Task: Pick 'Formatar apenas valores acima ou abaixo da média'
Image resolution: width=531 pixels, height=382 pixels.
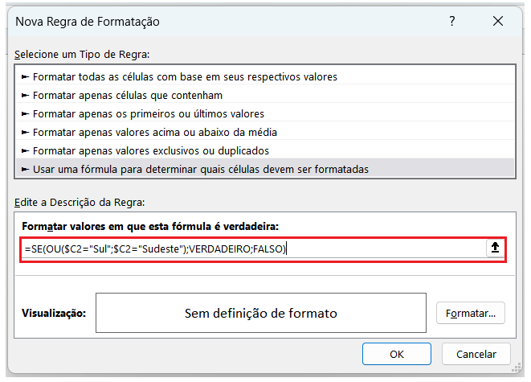Action: pos(155,132)
